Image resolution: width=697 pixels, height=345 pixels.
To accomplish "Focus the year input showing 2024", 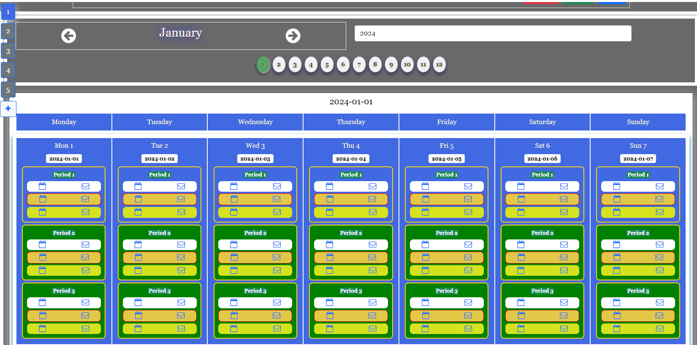I will coord(493,33).
